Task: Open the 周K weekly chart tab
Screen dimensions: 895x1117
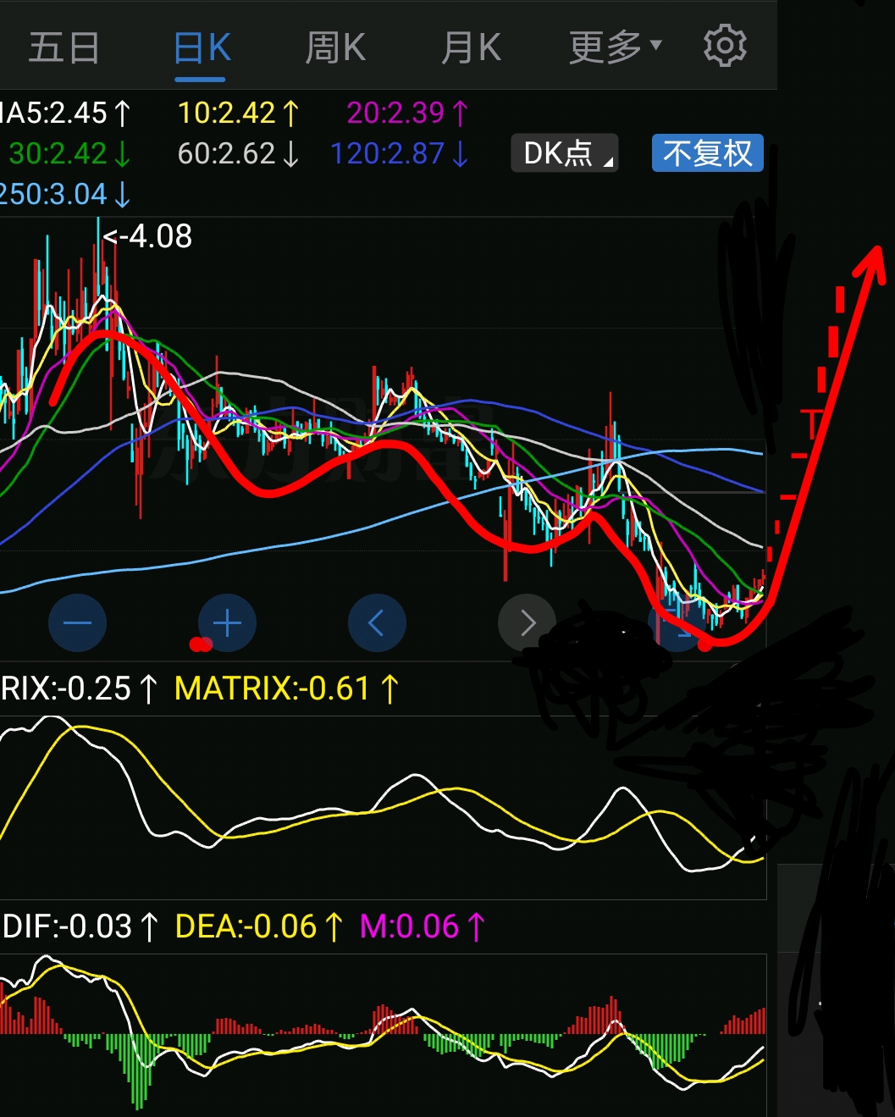Action: (x=335, y=47)
